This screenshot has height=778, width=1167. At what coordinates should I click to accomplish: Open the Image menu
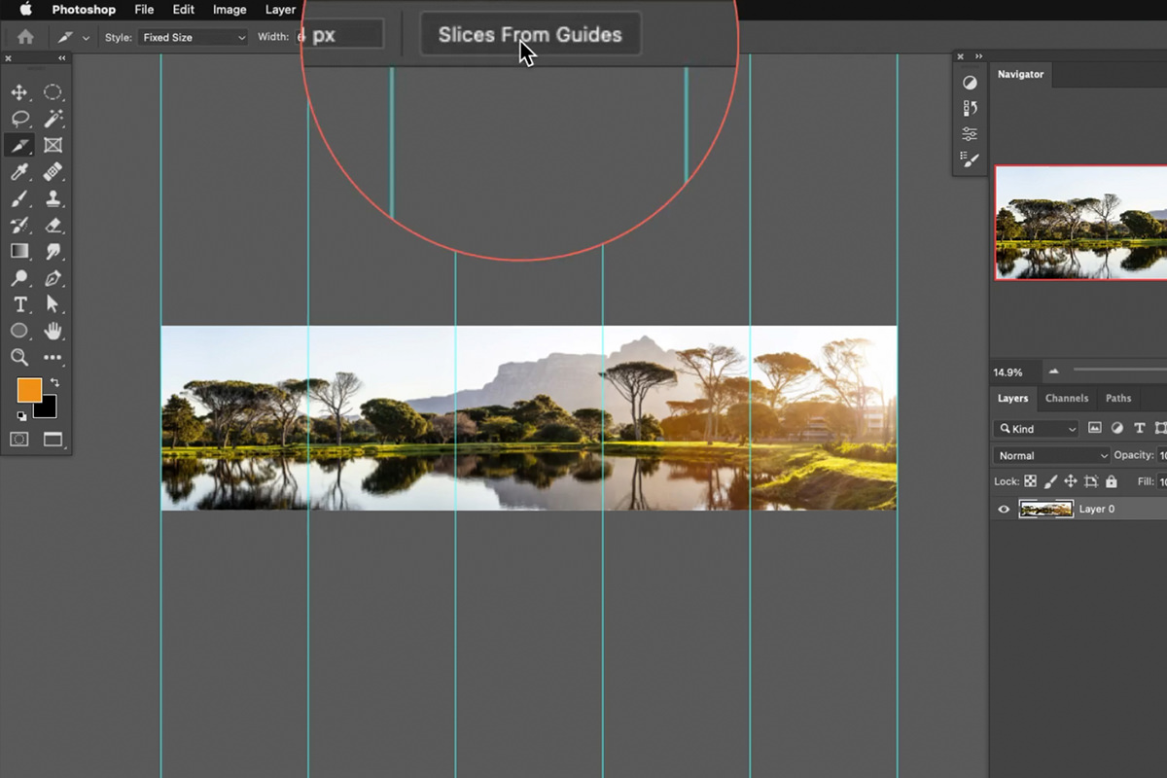point(229,10)
